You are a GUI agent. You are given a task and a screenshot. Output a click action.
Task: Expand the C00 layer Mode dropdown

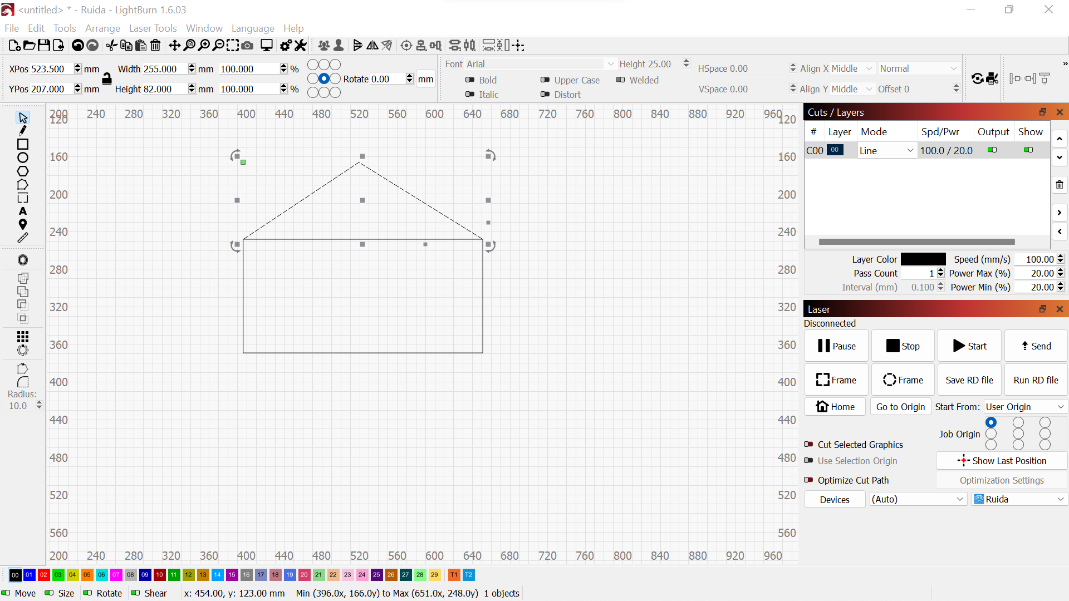coord(886,150)
